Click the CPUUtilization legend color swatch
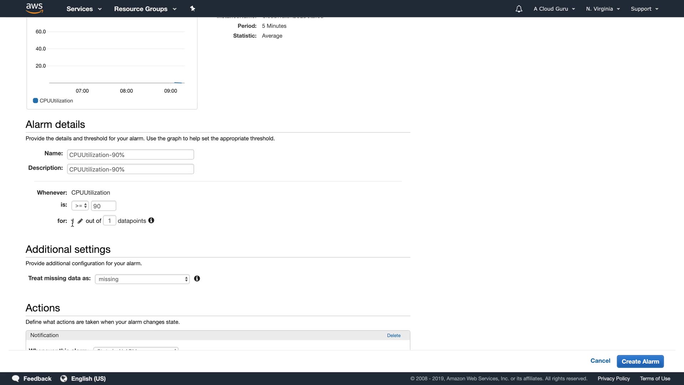This screenshot has width=684, height=385. (x=36, y=101)
